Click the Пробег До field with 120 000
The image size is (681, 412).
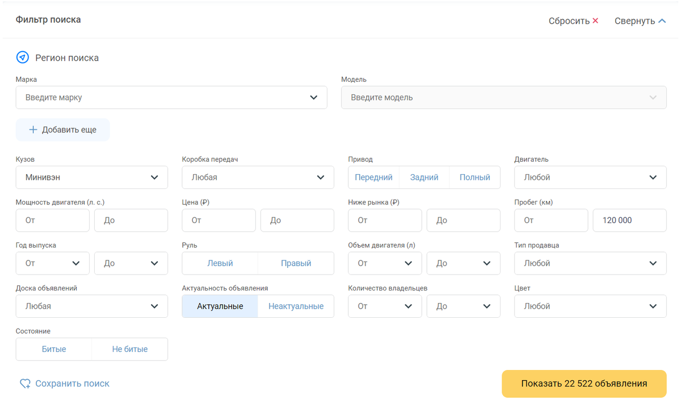[x=629, y=220]
